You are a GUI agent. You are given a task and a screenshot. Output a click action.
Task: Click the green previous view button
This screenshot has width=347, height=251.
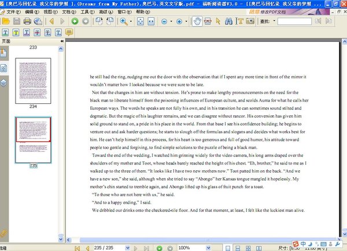click(75, 21)
